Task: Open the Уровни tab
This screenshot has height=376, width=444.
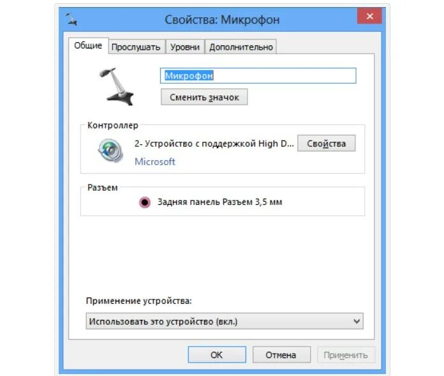Action: point(185,47)
